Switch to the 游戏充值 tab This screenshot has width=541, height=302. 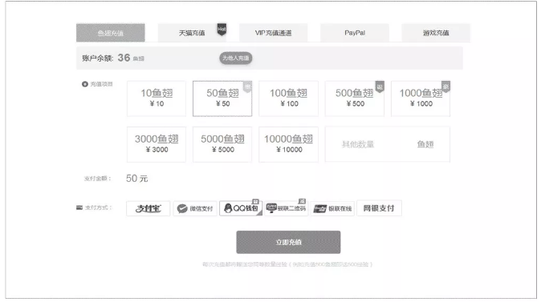click(x=436, y=33)
